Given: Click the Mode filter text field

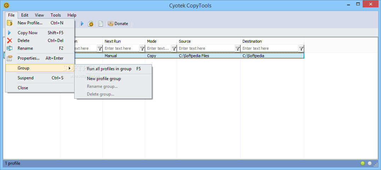Looking at the screenshot, I should click(158, 49).
